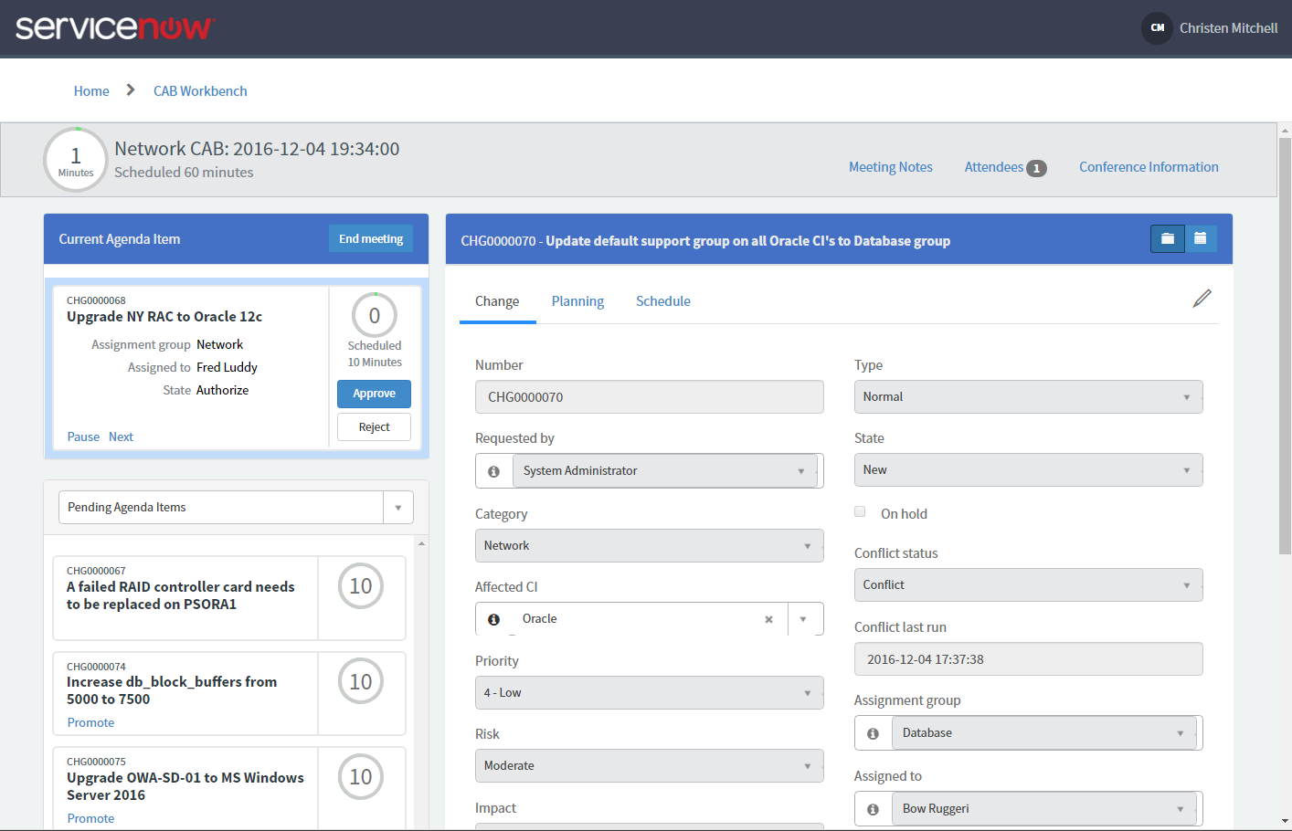Click the 10 minute circle for CHG0000067
The image size is (1292, 831).
(361, 586)
